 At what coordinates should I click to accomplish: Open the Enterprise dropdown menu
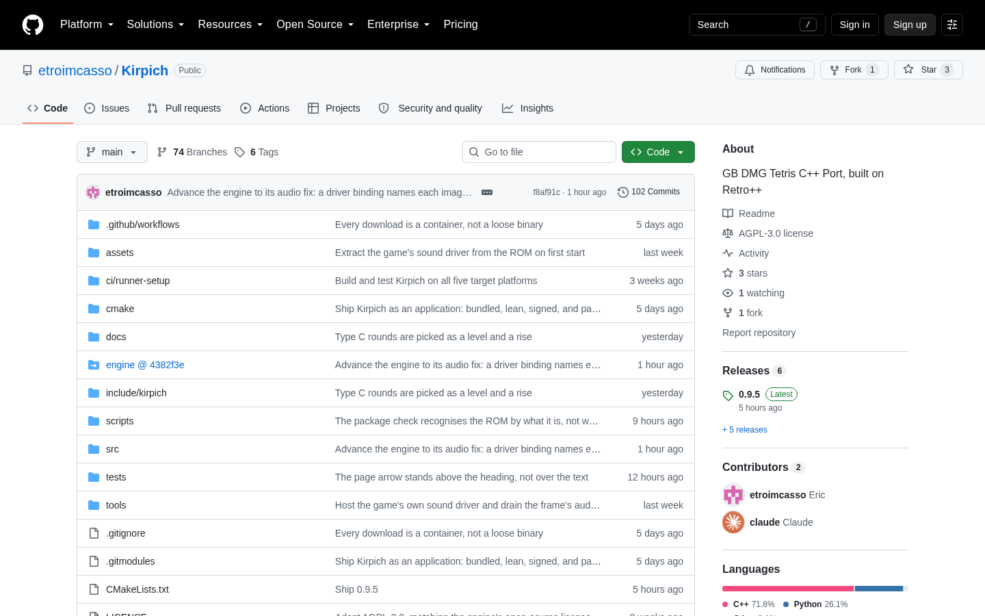point(399,25)
